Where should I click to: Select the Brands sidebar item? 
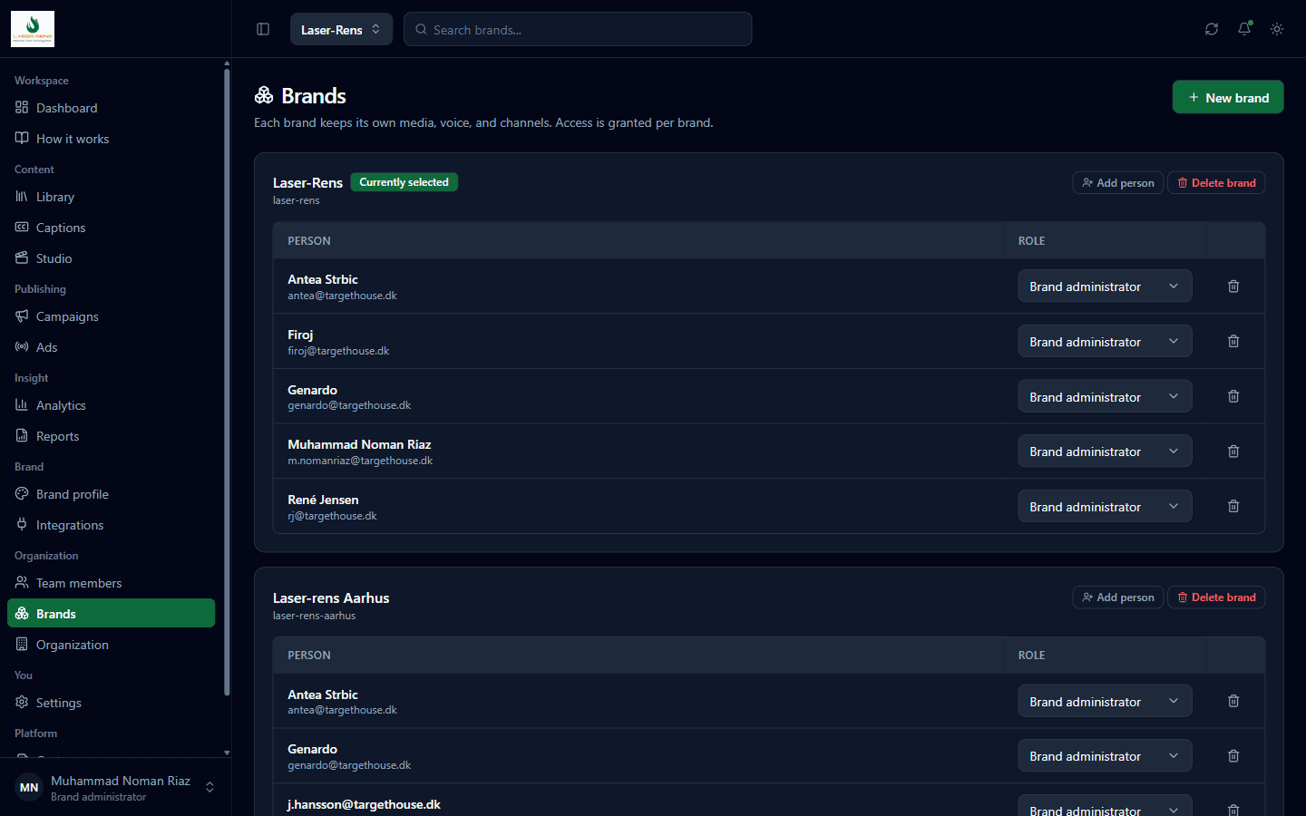pyautogui.click(x=111, y=614)
